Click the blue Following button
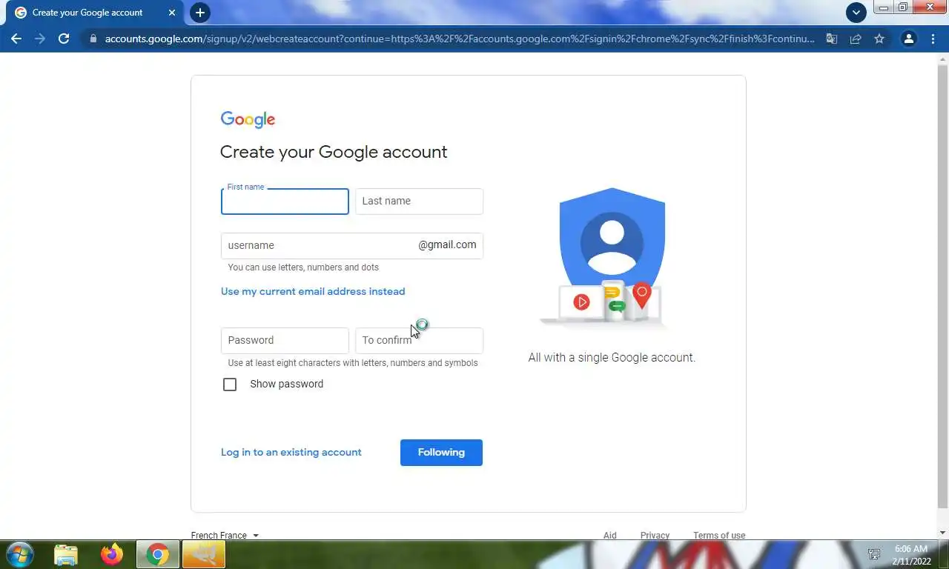 pos(441,453)
